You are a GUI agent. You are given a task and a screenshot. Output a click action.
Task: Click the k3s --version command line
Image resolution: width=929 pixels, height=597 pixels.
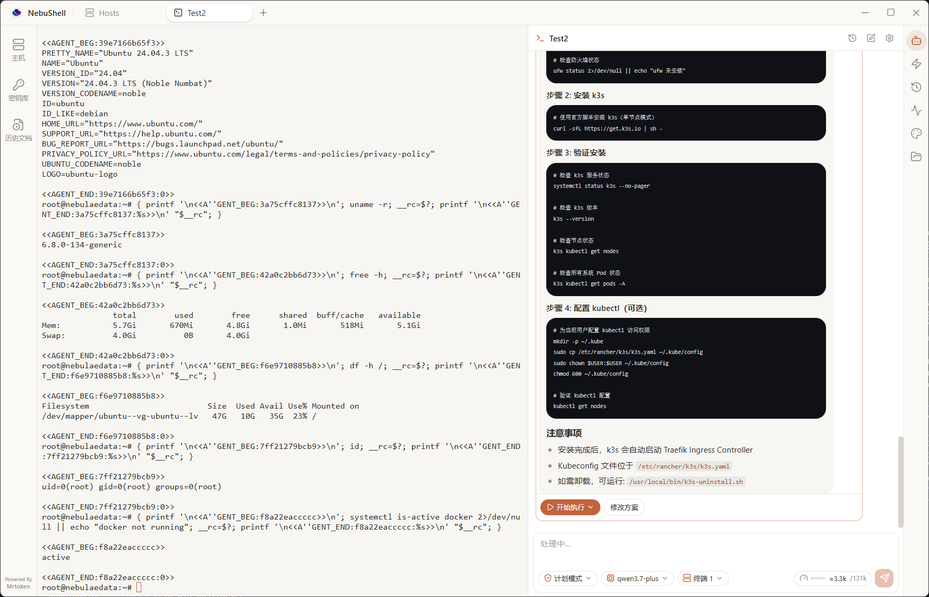point(573,219)
